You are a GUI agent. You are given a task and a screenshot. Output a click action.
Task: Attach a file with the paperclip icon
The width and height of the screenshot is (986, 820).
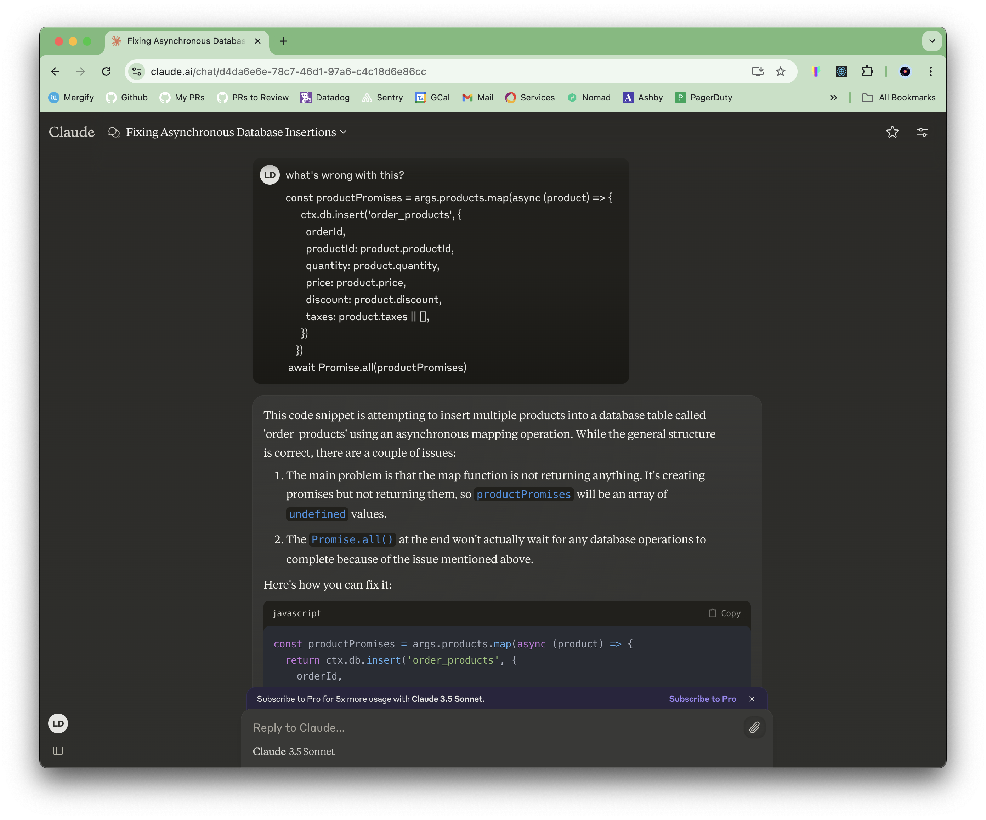[754, 728]
